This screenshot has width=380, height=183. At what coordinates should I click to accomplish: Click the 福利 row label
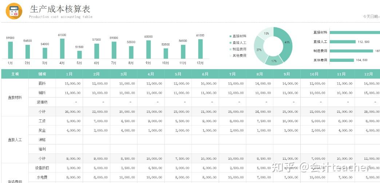(x=42, y=149)
